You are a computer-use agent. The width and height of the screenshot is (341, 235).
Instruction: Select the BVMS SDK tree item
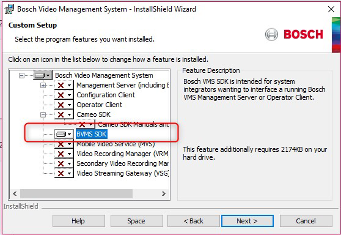click(x=92, y=134)
